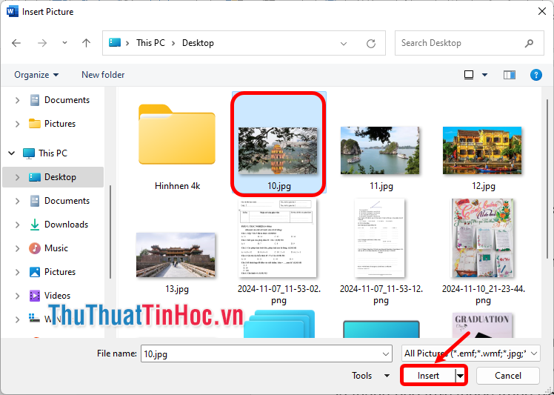The height and width of the screenshot is (395, 554).
Task: Select This PC in navigation pane
Action: [x=45, y=153]
